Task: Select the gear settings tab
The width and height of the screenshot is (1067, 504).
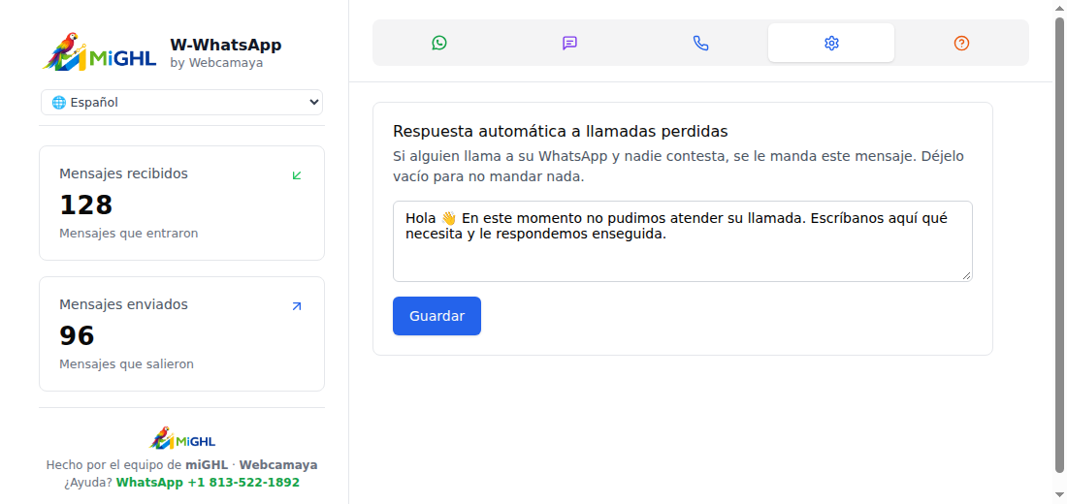Action: pyautogui.click(x=831, y=43)
